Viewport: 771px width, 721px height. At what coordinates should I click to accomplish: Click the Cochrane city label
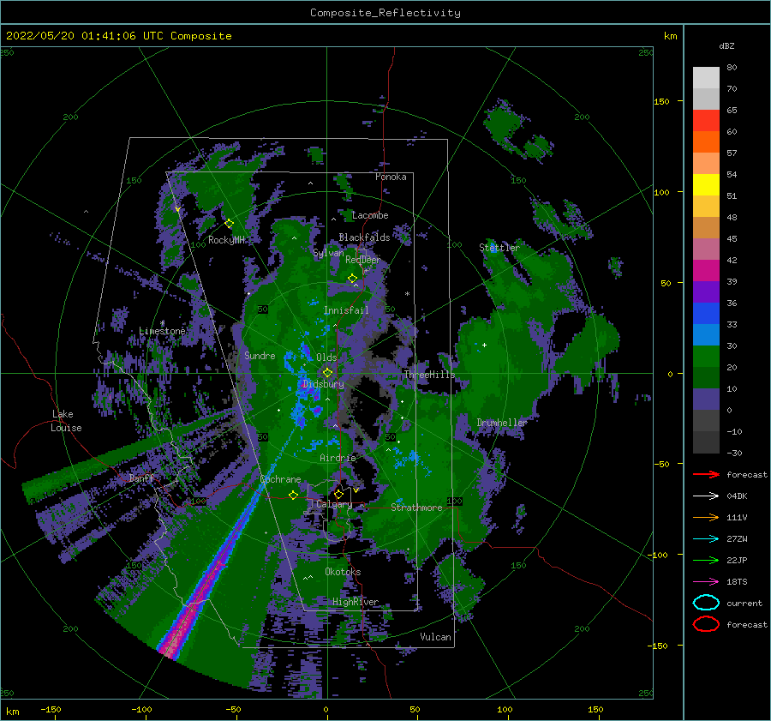coord(280,479)
